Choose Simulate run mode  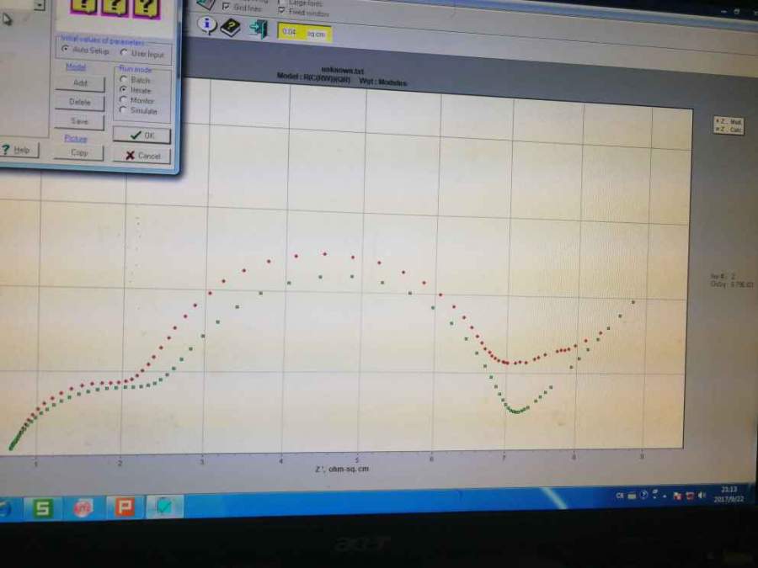[123, 110]
